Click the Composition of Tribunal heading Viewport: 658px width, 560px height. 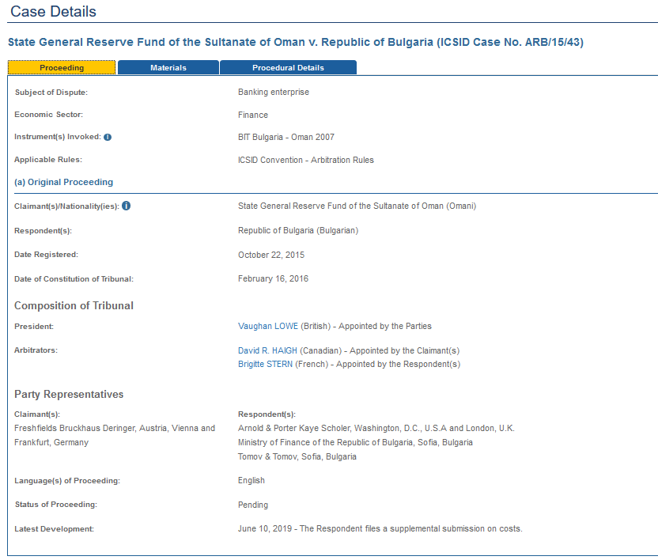74,306
